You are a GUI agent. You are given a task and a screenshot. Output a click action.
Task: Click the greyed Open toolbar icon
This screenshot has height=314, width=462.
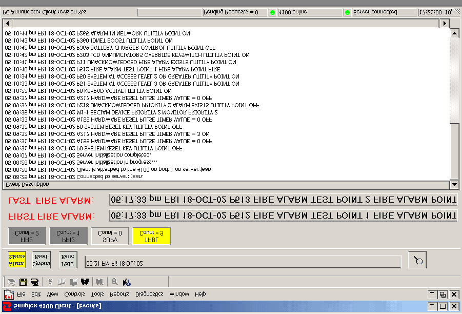(x=11, y=282)
